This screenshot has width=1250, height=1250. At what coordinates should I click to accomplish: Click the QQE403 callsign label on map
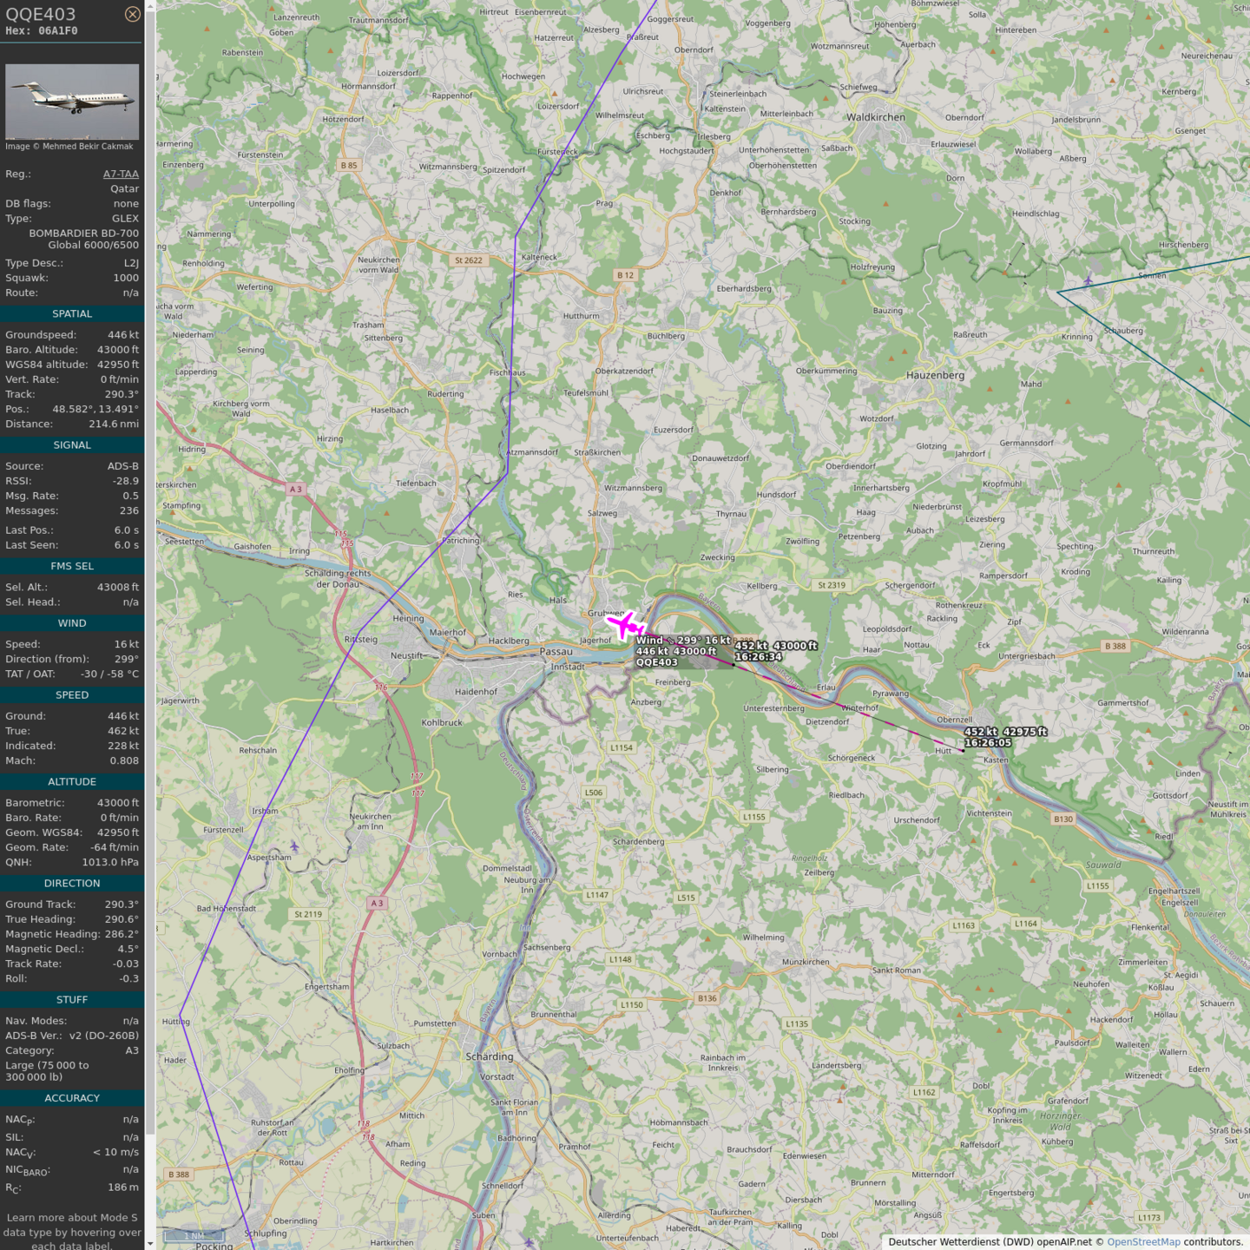pyautogui.click(x=657, y=662)
